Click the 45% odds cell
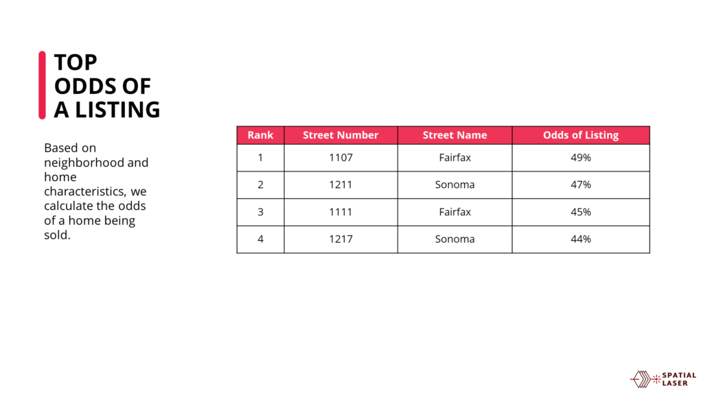The width and height of the screenshot is (703, 395). (x=581, y=213)
